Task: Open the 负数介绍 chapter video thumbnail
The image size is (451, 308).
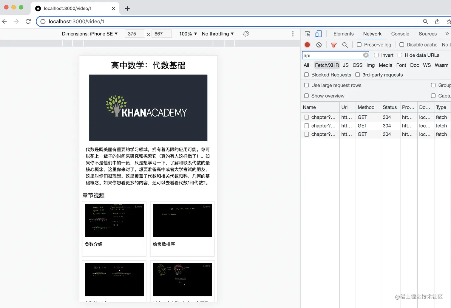Action: 114,220
